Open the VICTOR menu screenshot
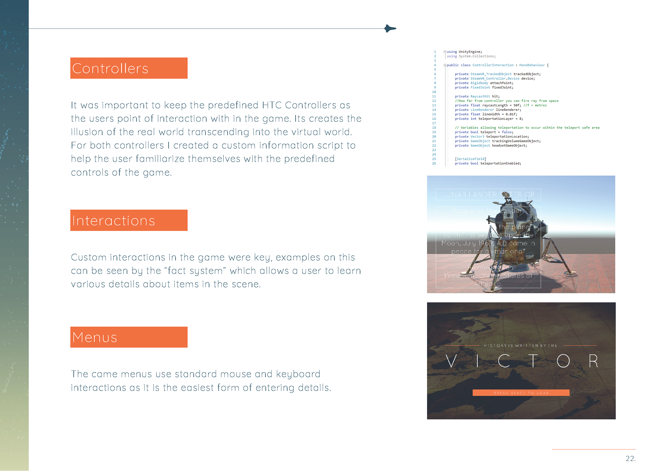This screenshot has width=666, height=471. pos(521,361)
